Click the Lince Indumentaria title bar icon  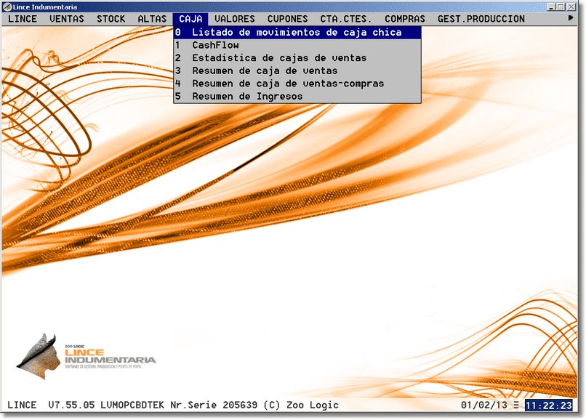[7, 7]
